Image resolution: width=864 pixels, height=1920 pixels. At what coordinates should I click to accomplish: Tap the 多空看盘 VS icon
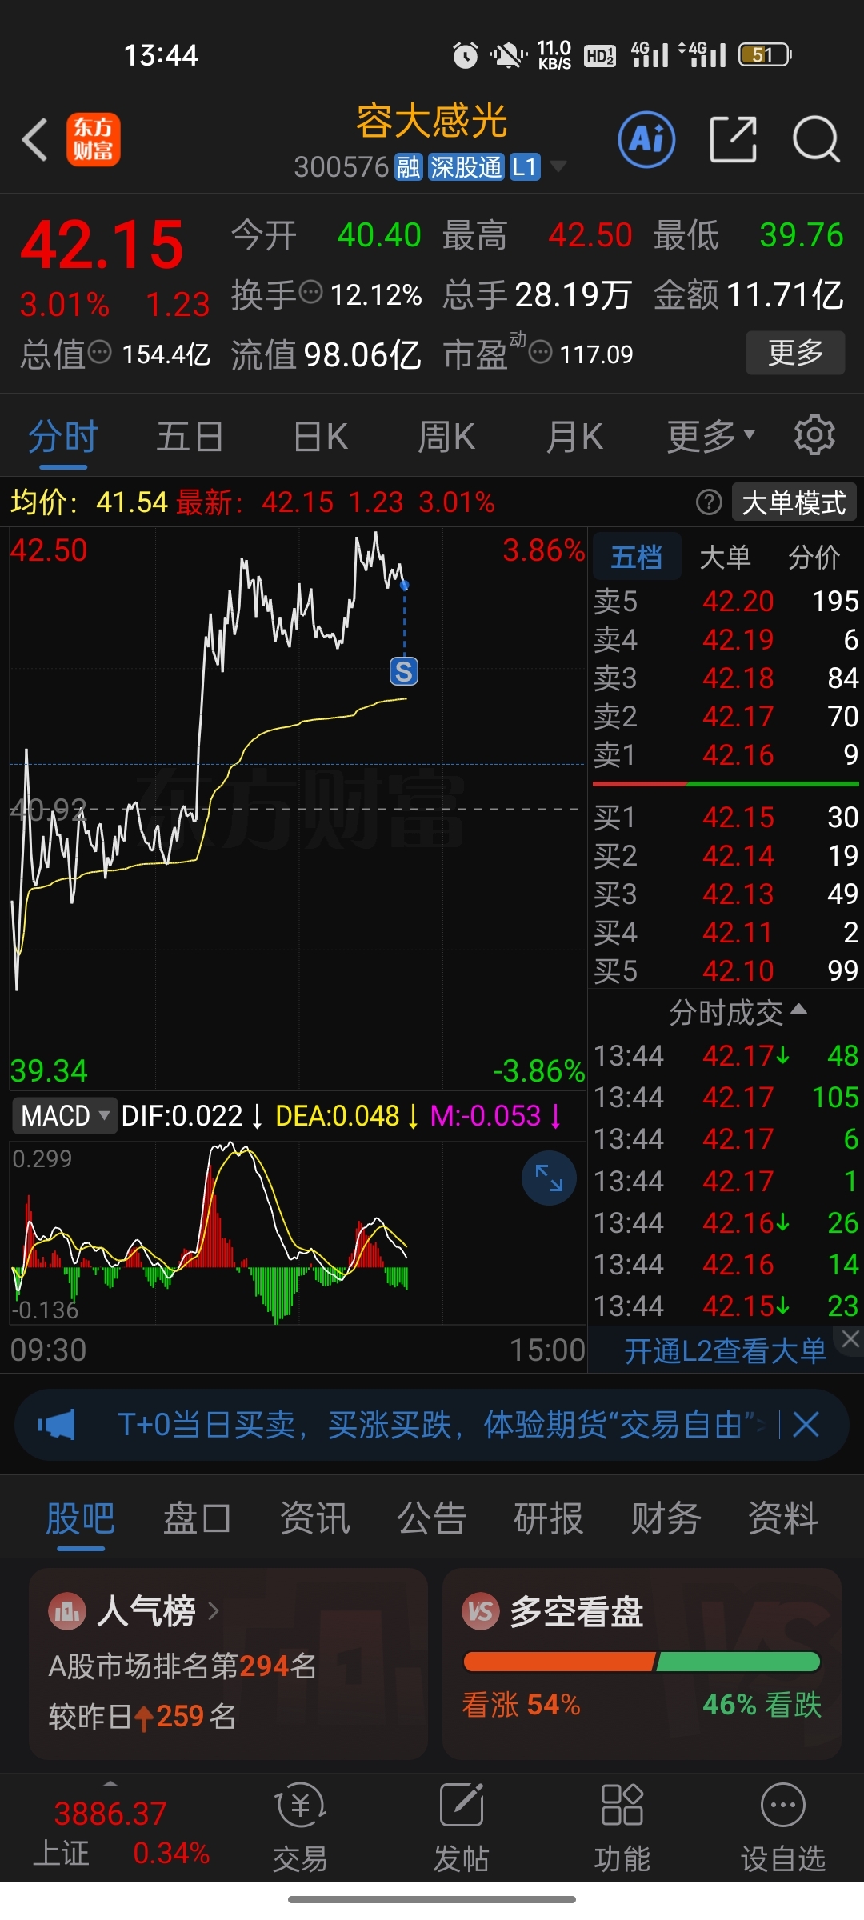[481, 1610]
